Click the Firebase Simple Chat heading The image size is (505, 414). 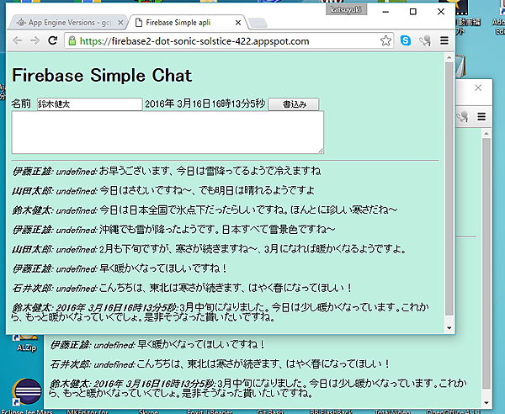[x=102, y=76]
